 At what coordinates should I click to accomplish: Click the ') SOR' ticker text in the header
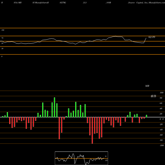[x=108, y=3]
